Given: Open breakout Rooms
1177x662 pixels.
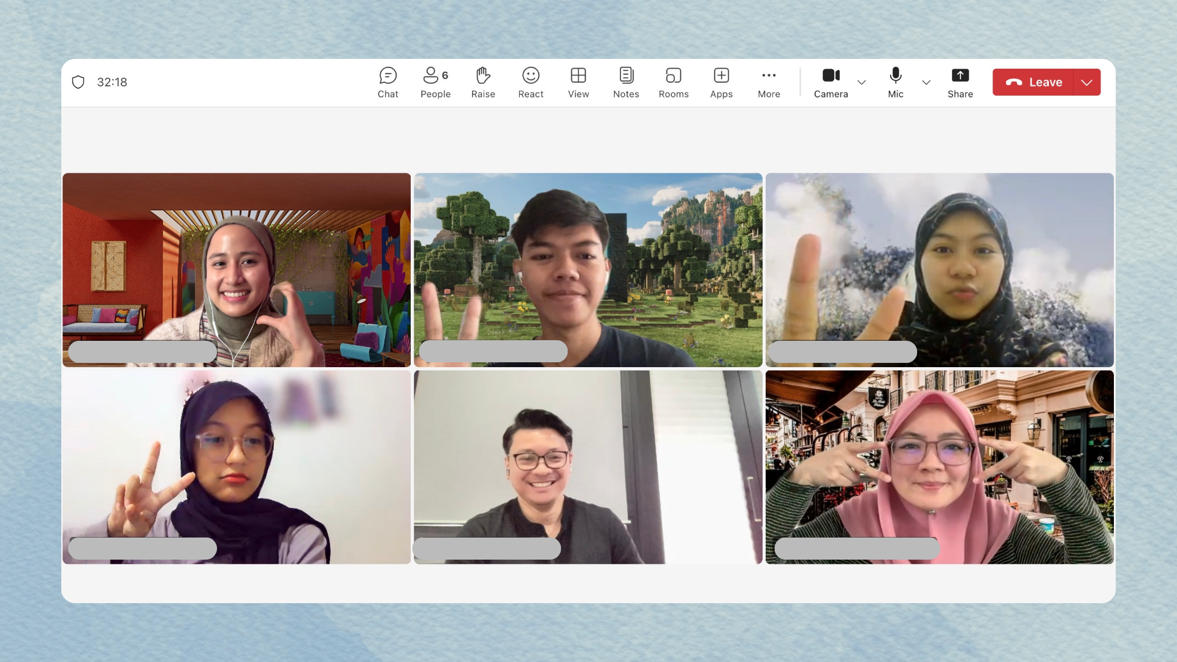Looking at the screenshot, I should point(673,82).
